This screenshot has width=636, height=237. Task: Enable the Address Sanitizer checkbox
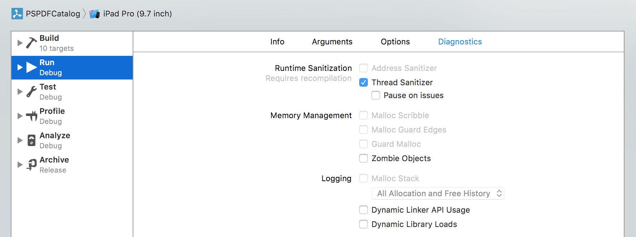pyautogui.click(x=363, y=68)
